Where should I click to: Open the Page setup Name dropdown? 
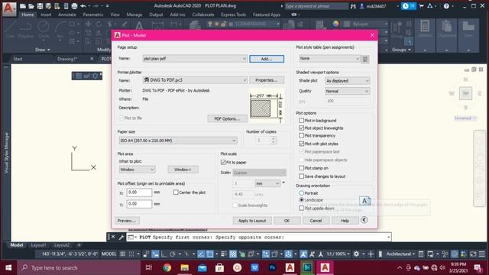coord(195,59)
